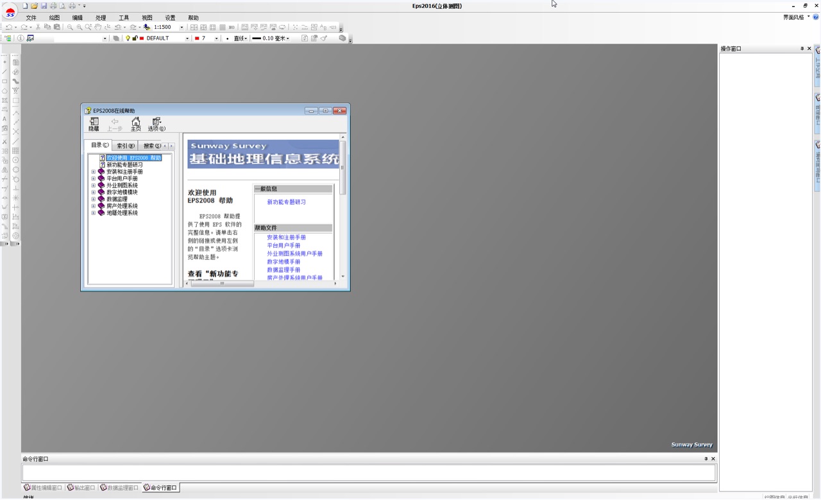The image size is (821, 500).
Task: Switch to the 索引 tab in the help window
Action: point(125,146)
